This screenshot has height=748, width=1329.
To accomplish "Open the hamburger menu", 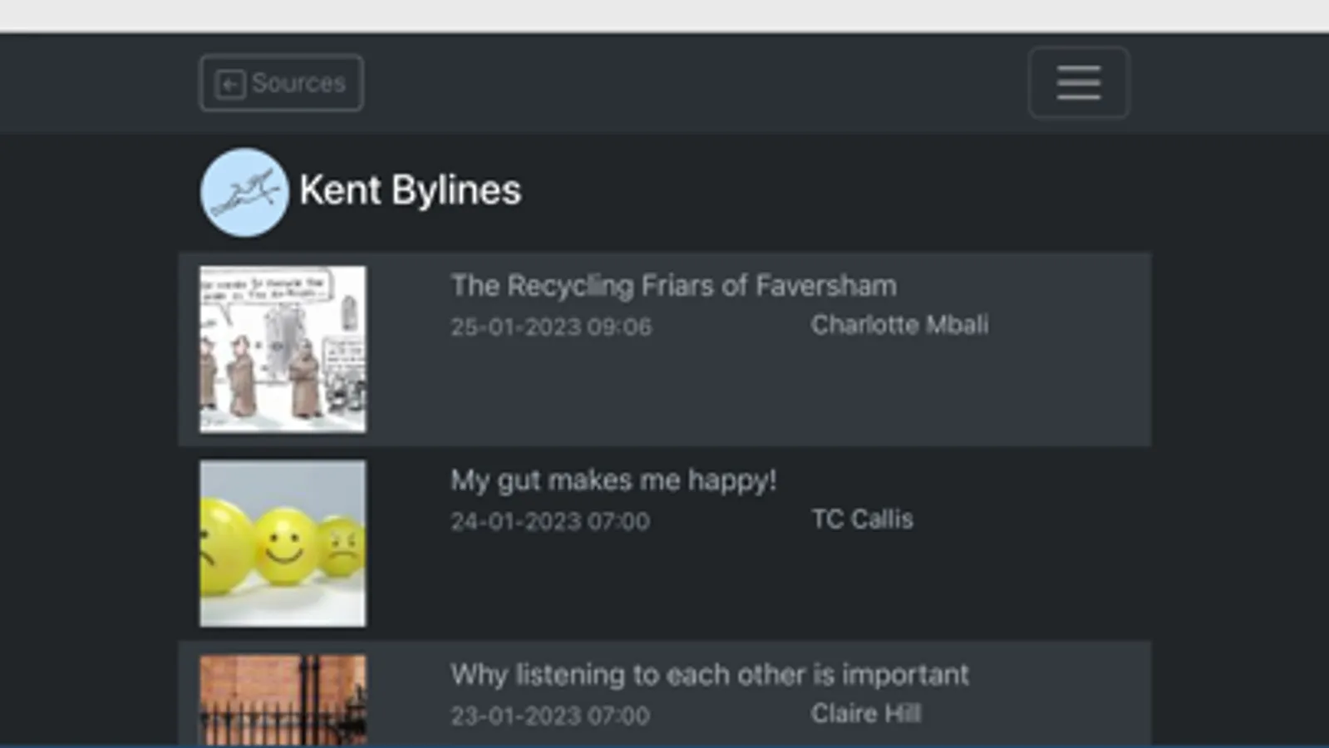I will tap(1078, 83).
